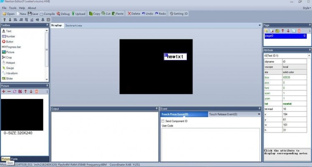Image resolution: width=312 pixels, height=167 pixels.
Task: Add a new page in Page panel
Action: coord(266,31)
